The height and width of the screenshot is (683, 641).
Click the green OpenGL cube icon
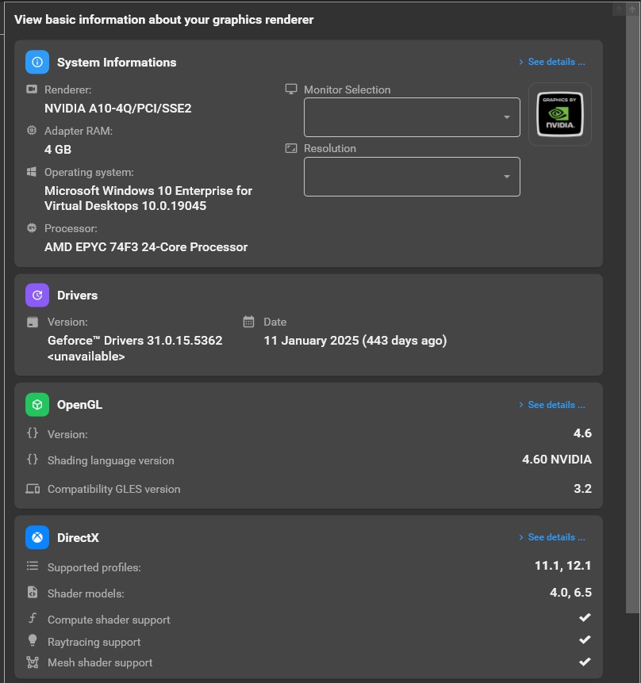pos(37,404)
